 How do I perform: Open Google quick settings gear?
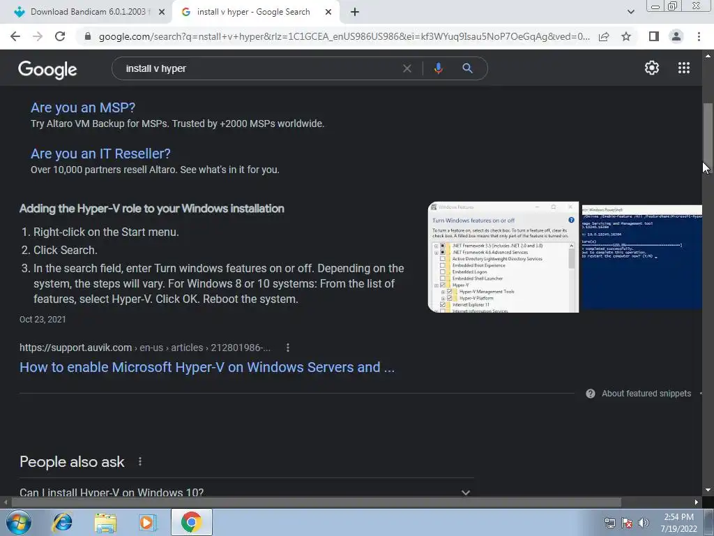pyautogui.click(x=652, y=68)
